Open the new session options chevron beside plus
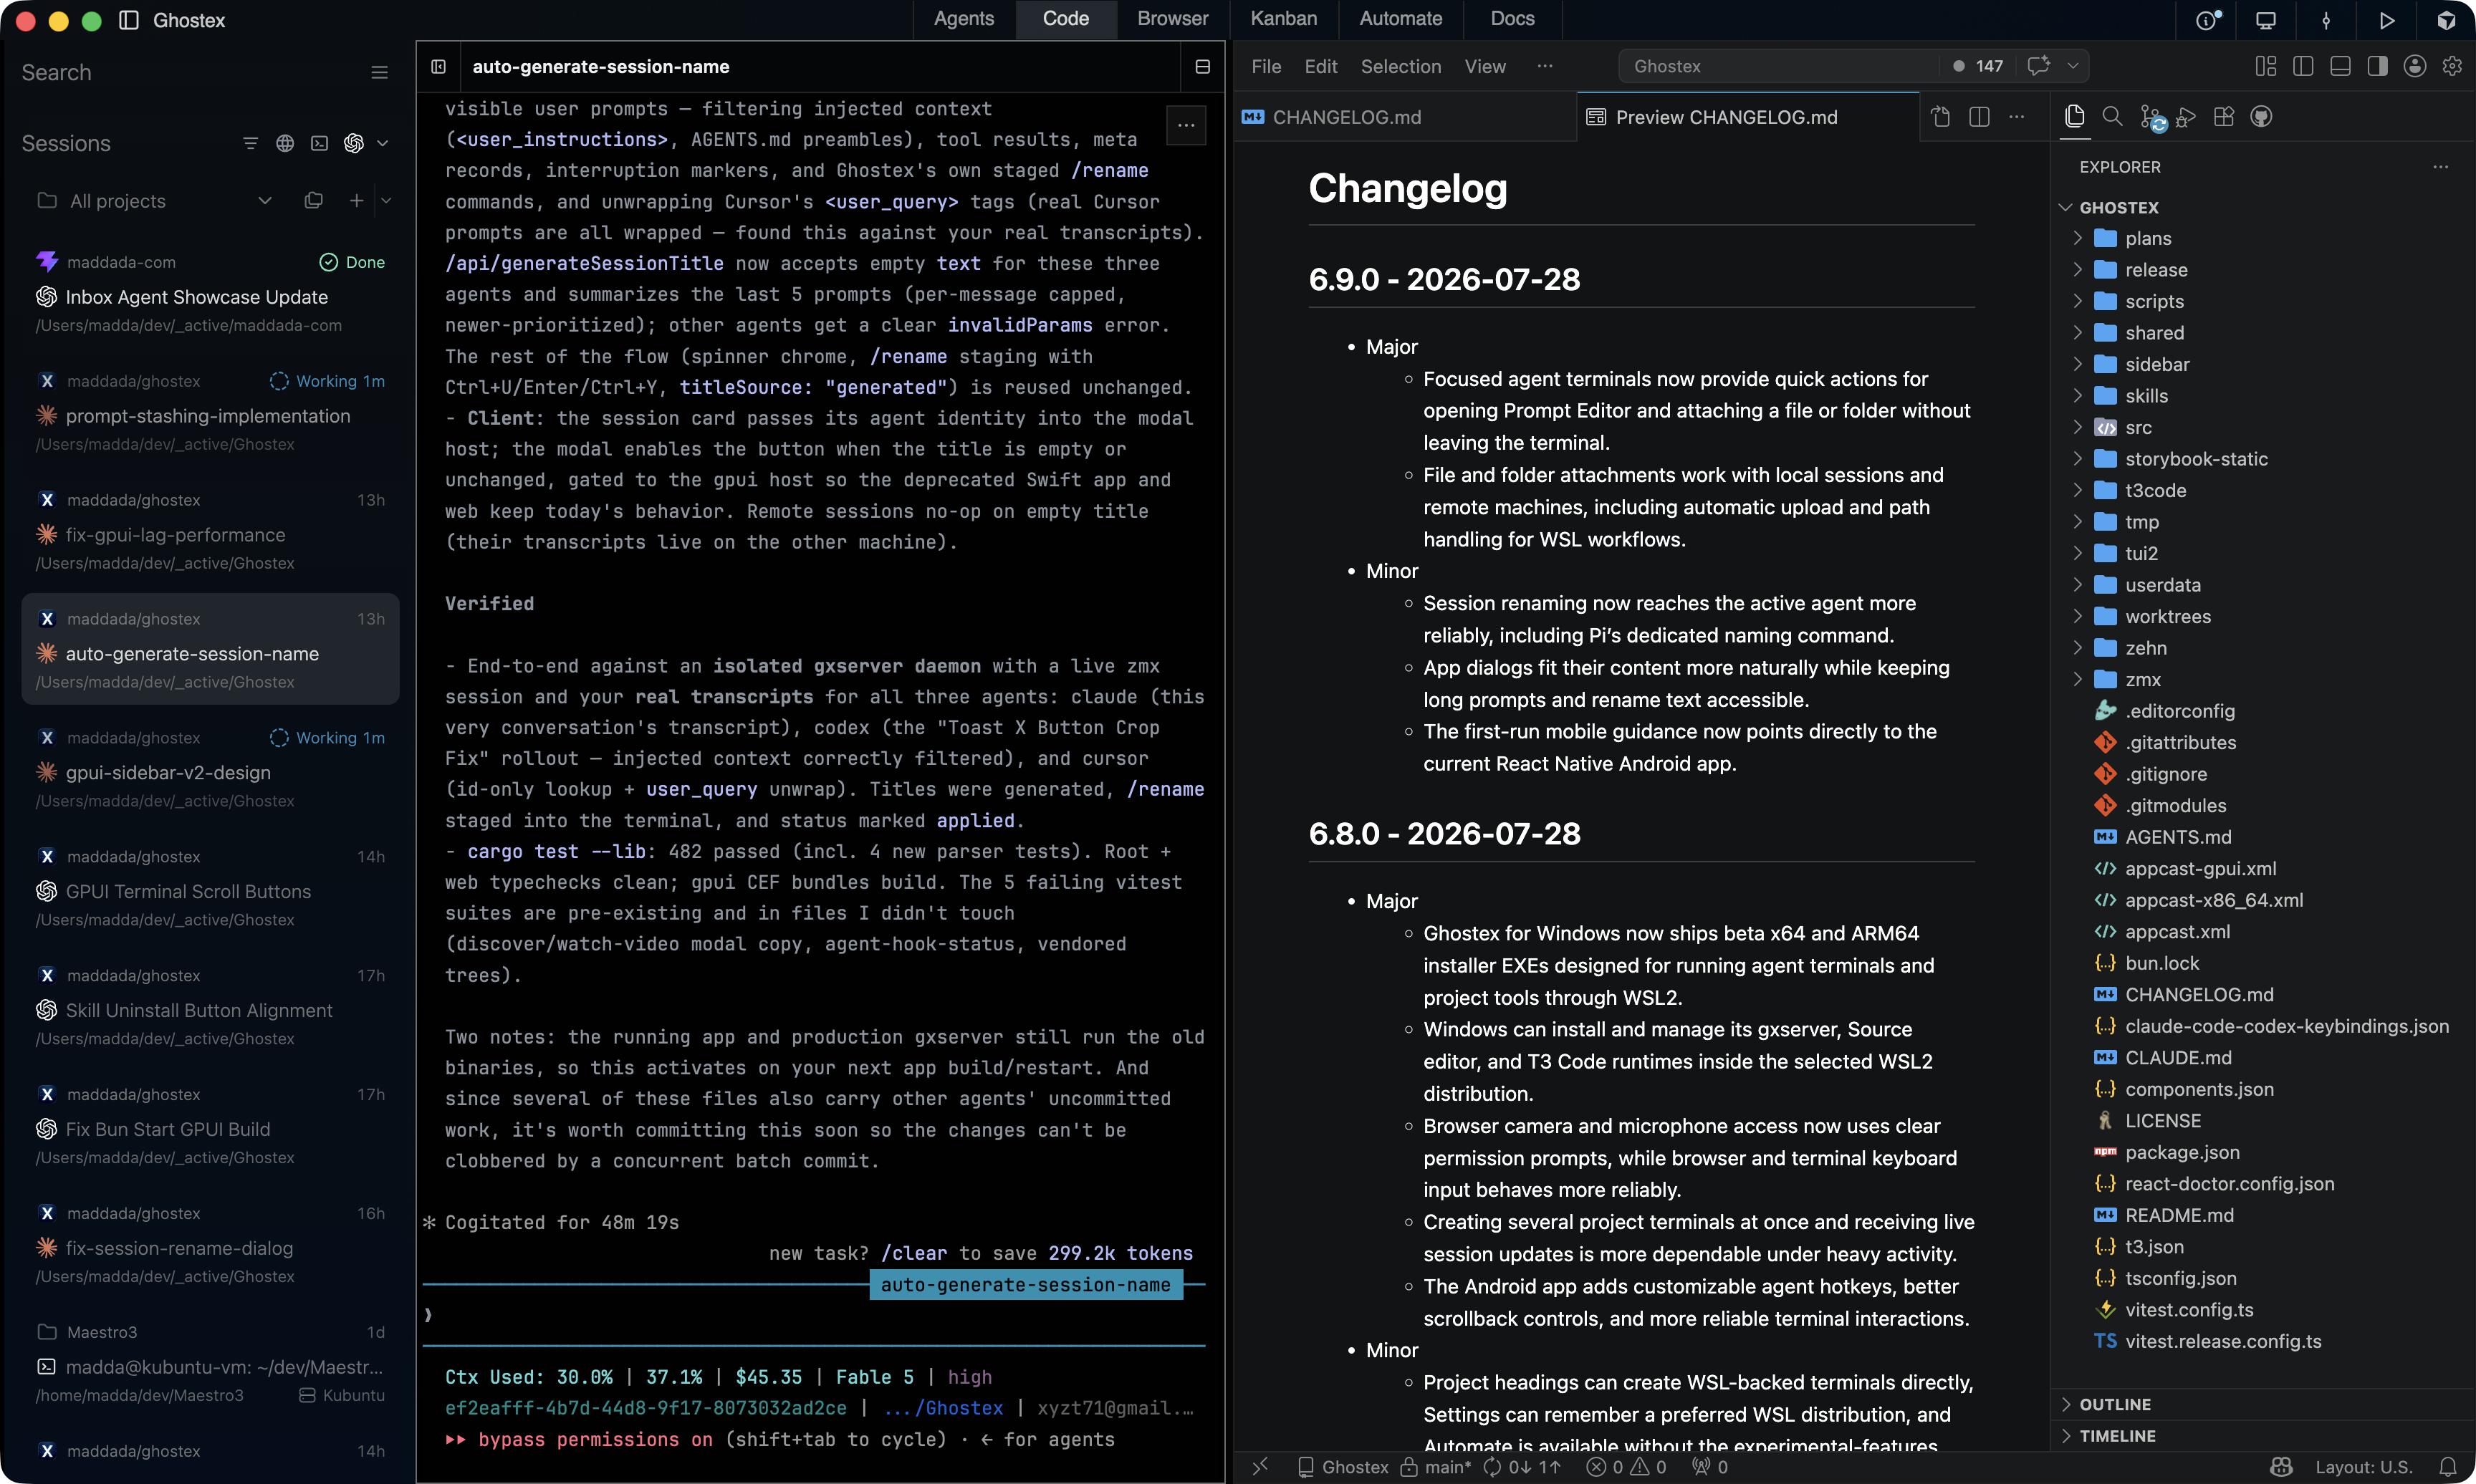This screenshot has width=2476, height=1484. pos(386,200)
